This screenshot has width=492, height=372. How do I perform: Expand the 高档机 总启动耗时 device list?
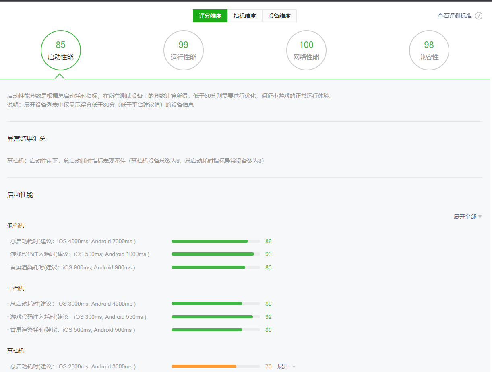[x=283, y=366]
